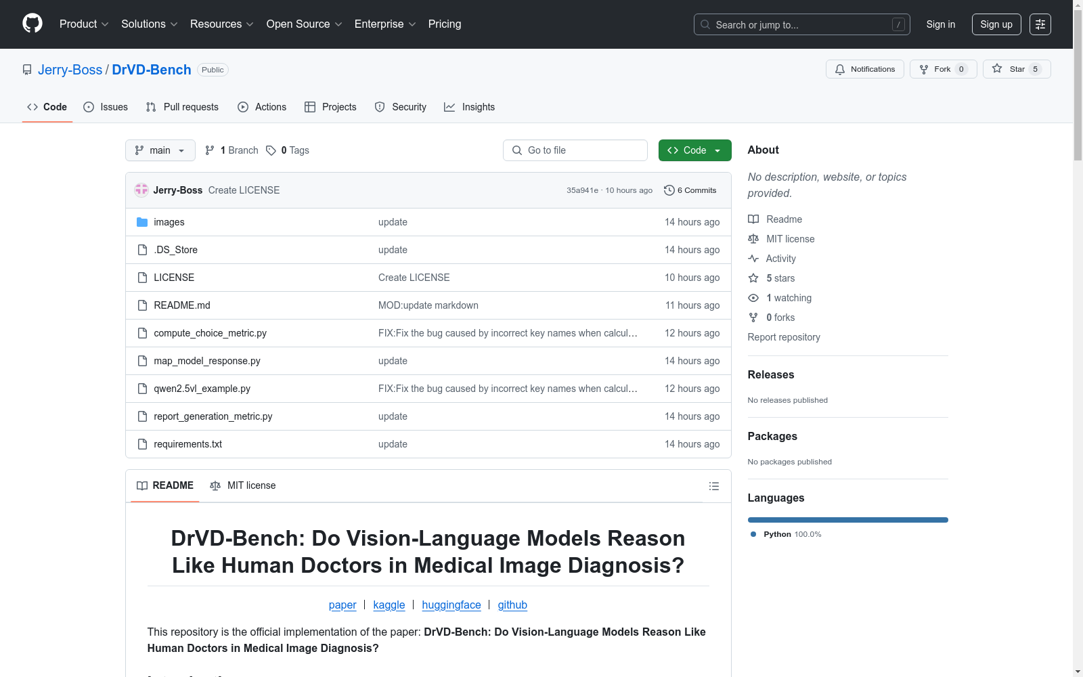Open the .DS_Store file

[x=176, y=250]
